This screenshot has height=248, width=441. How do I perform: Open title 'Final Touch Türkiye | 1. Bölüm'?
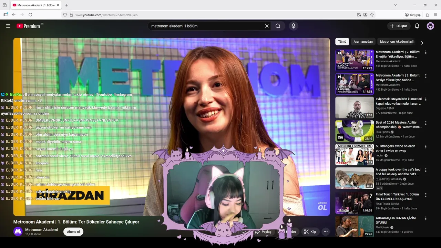(x=398, y=197)
